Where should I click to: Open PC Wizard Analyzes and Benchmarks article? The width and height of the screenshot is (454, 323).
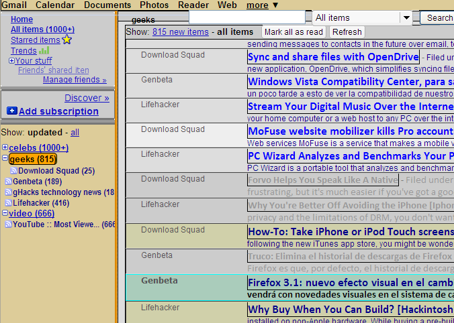351,156
